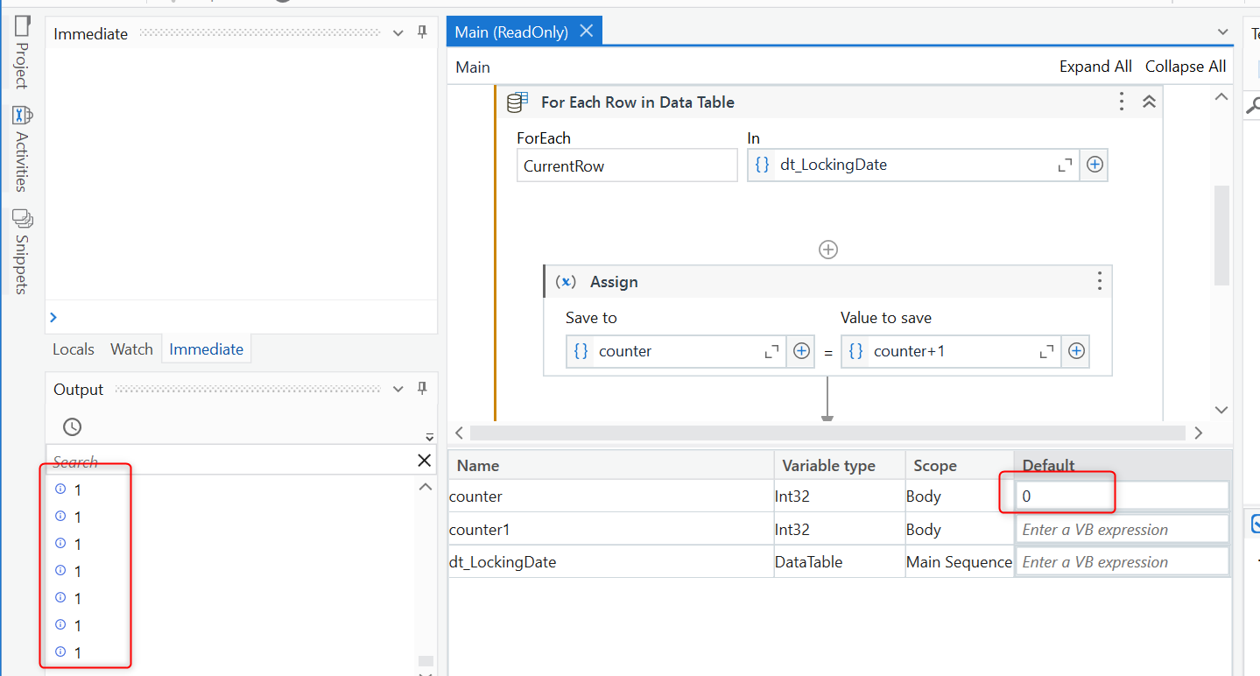This screenshot has height=676, width=1260.
Task: Sort variables by Scope column
Action: point(960,466)
